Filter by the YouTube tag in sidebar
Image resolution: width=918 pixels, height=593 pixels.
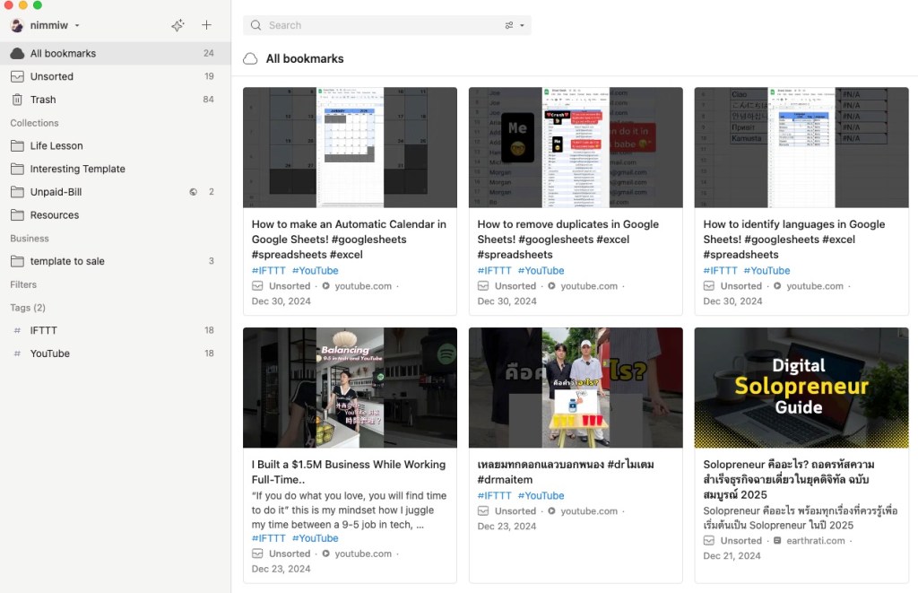coord(116,353)
